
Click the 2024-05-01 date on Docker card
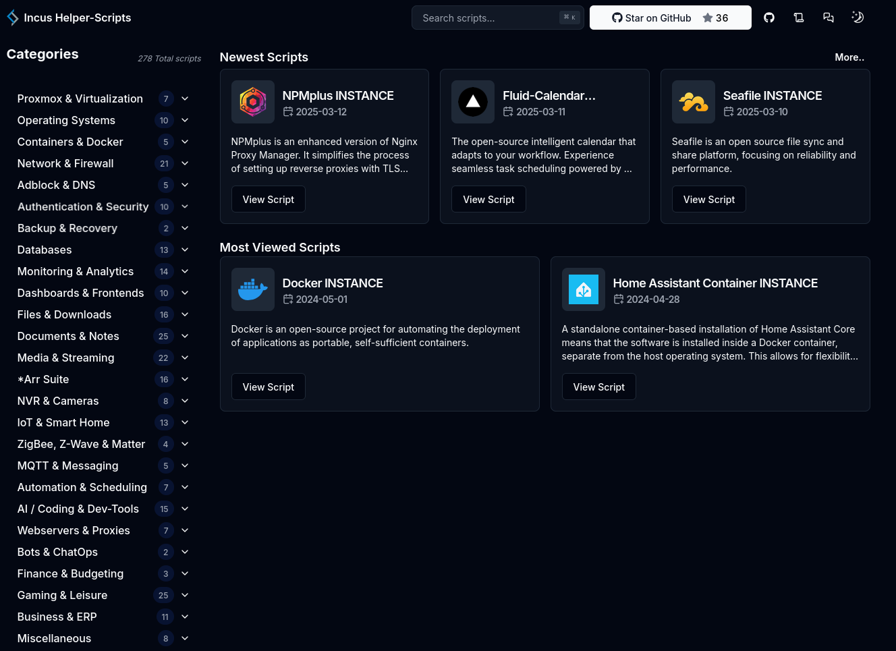322,300
